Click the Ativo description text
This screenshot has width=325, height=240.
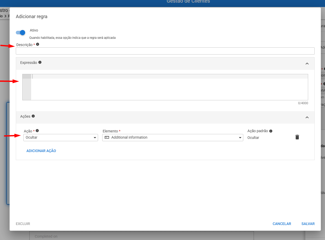coord(72,38)
